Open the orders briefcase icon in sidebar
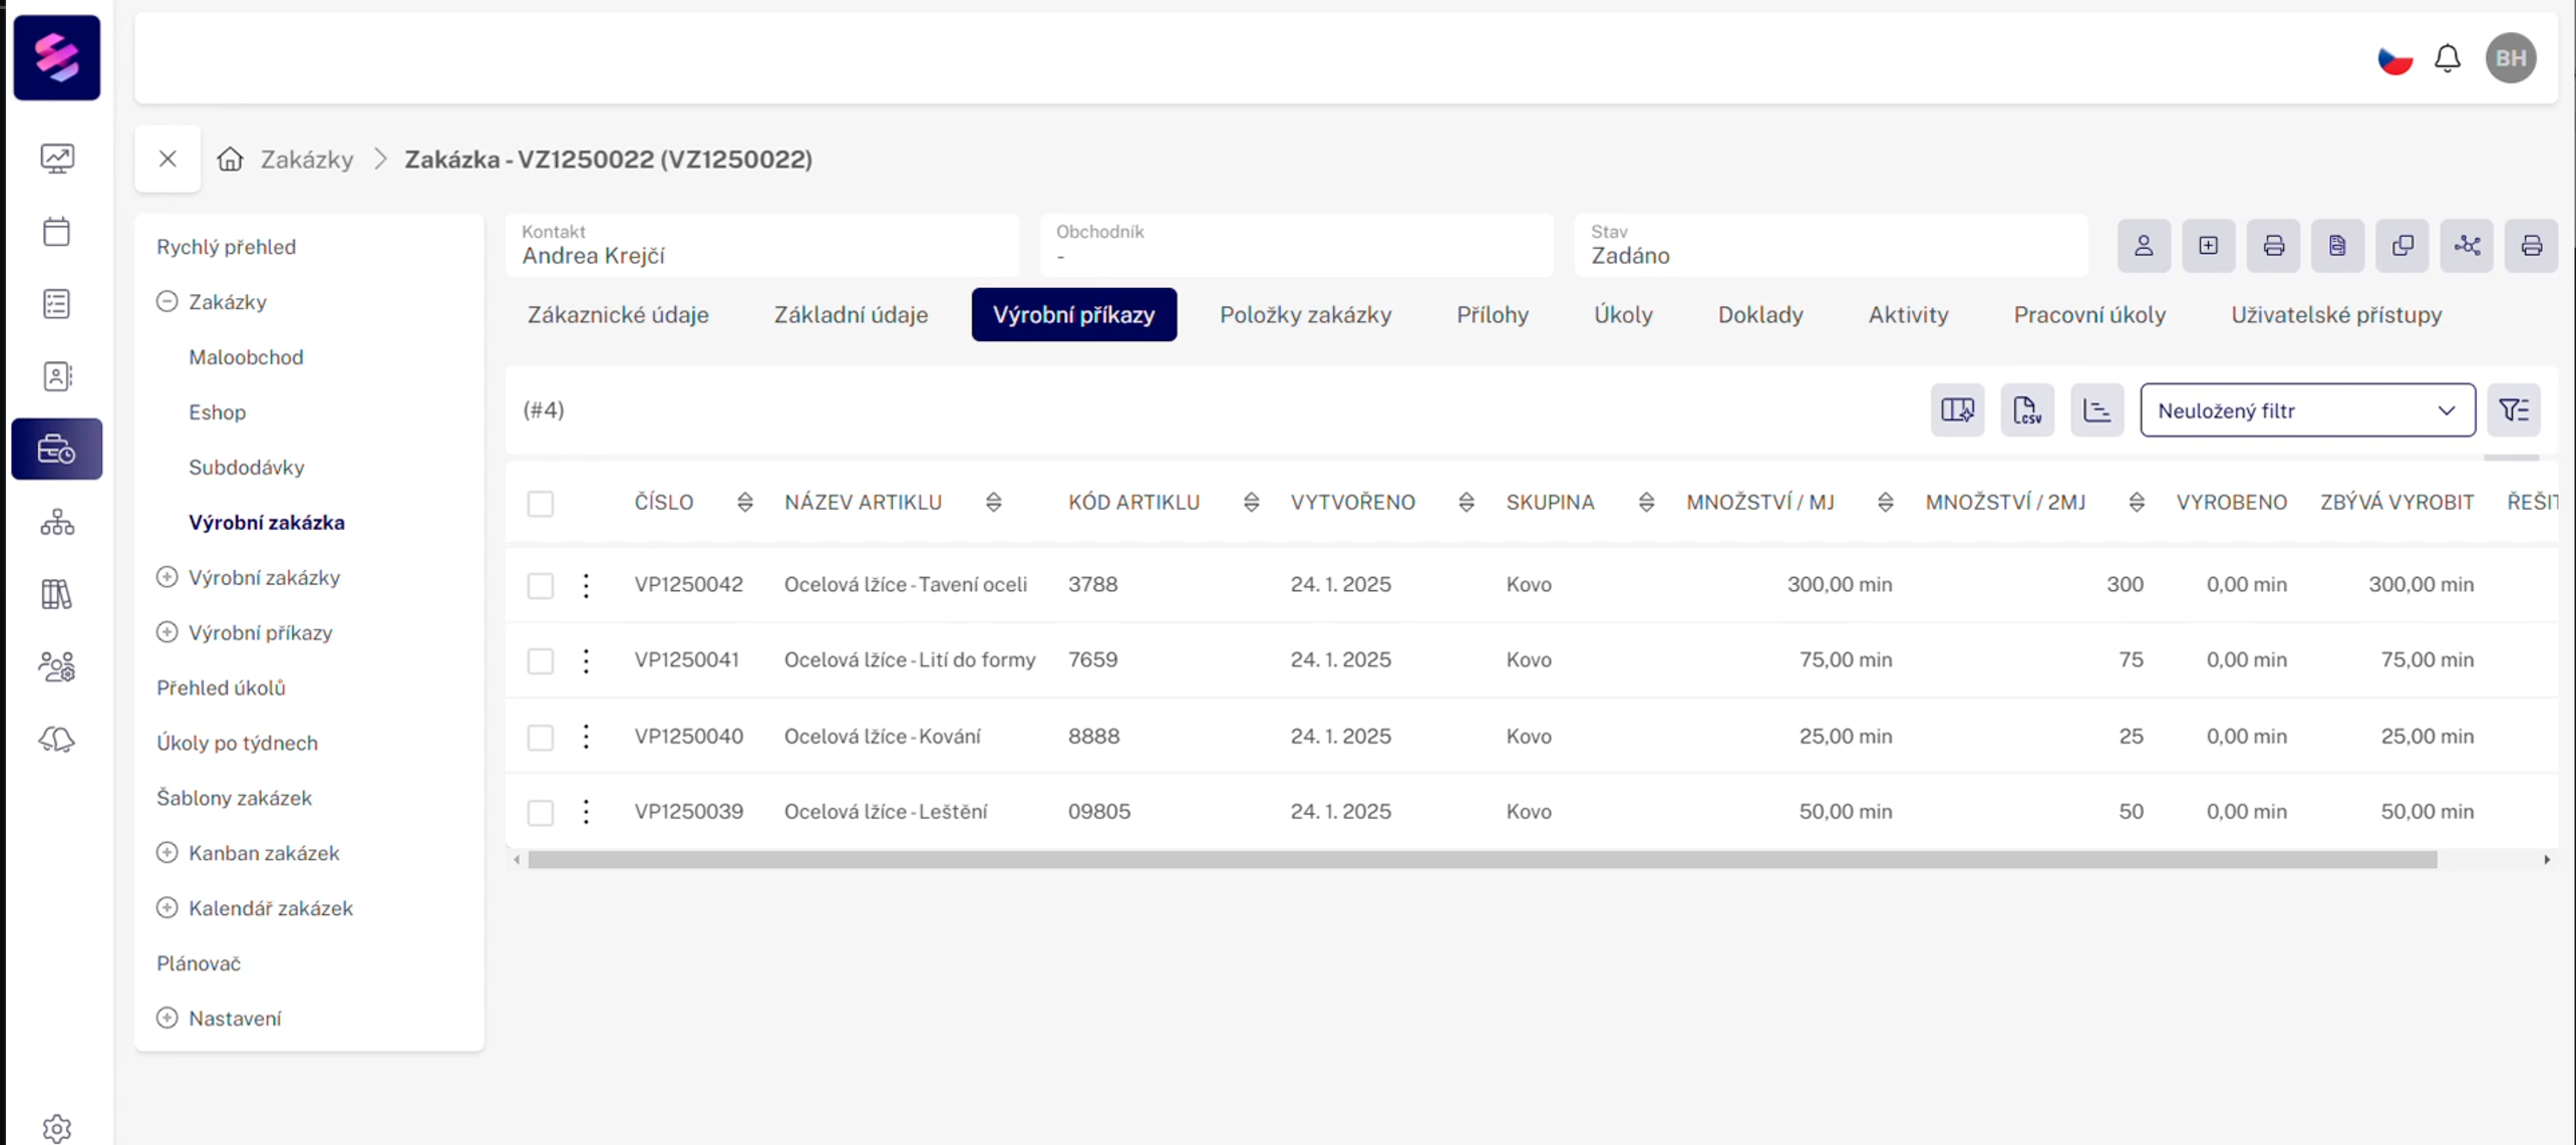The height and width of the screenshot is (1145, 2576). pyautogui.click(x=57, y=449)
